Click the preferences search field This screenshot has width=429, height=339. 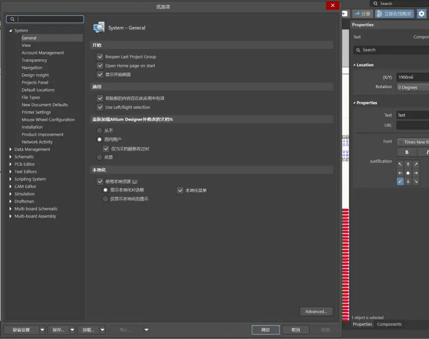pyautogui.click(x=45, y=19)
